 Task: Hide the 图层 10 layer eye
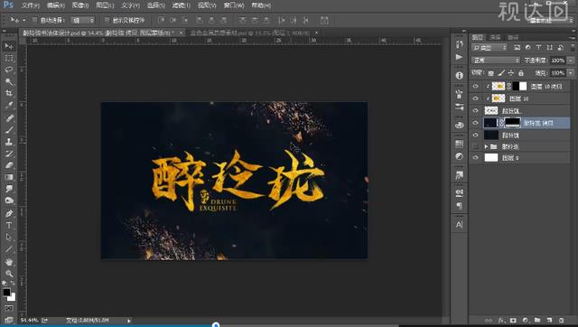pos(476,98)
